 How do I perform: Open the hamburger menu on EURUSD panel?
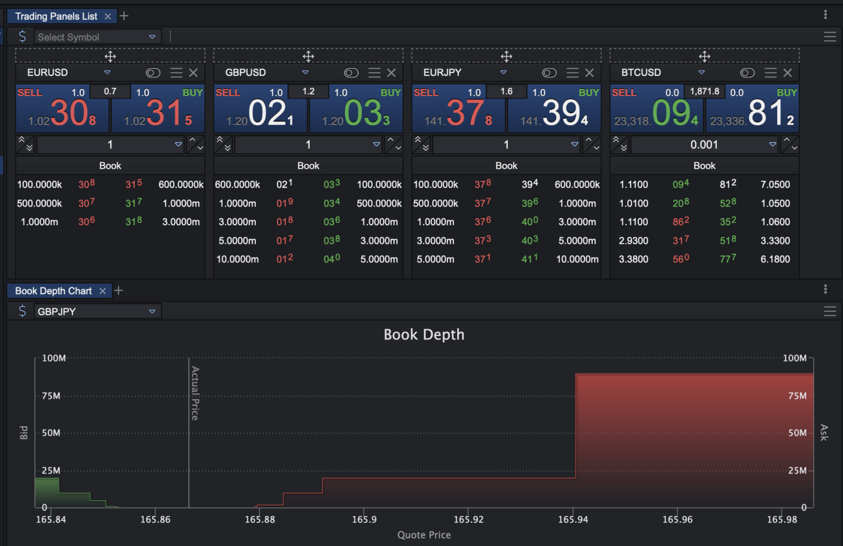[176, 73]
